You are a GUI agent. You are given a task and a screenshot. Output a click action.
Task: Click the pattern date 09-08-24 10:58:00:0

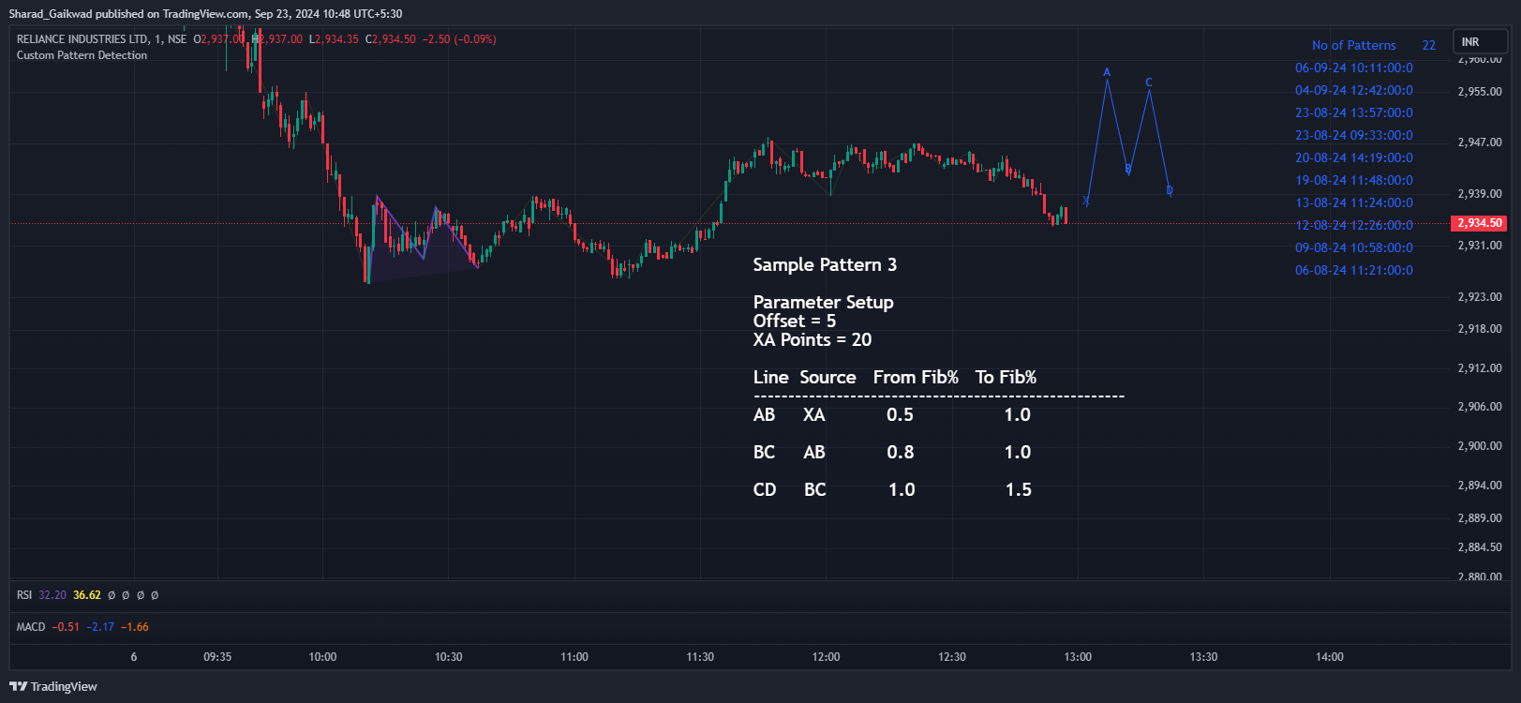(x=1353, y=247)
